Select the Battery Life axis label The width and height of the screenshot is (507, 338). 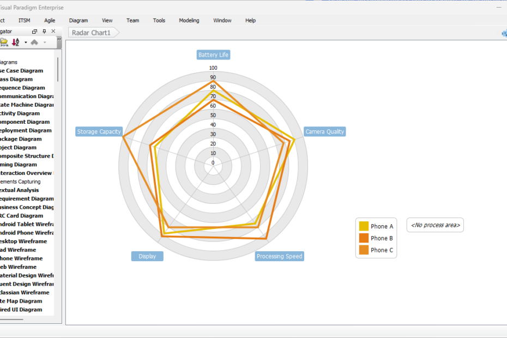(x=213, y=55)
